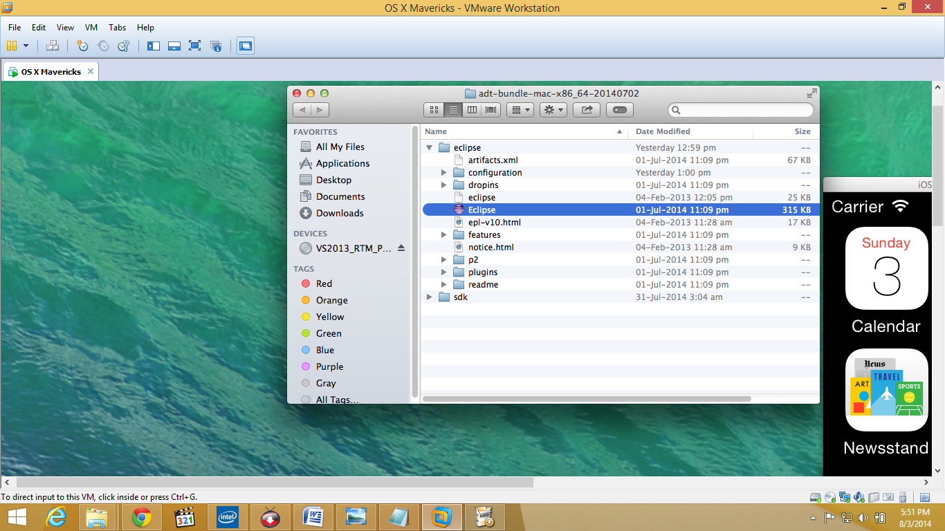Select the artifacts.xml file

pyautogui.click(x=620, y=160)
